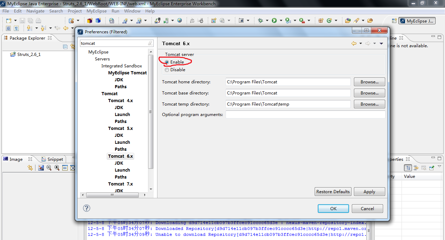Open the Search flashlight dropdown arrow
Image resolution: width=445 pixels, height=240 pixels.
coord(363,20)
